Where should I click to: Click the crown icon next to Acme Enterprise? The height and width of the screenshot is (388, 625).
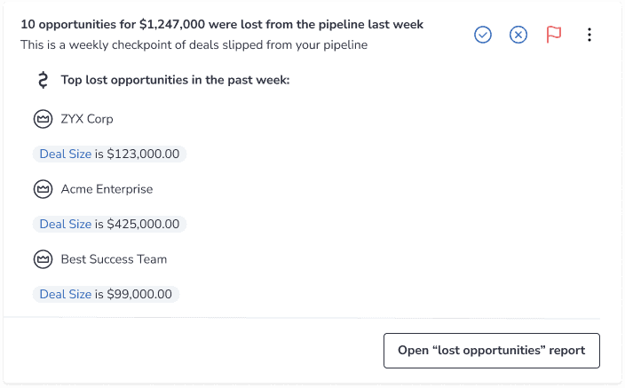43,189
